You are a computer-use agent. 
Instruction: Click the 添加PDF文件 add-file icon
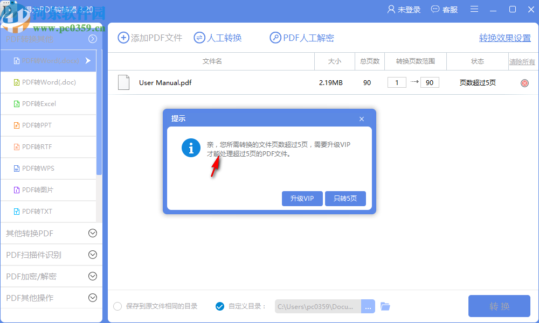(x=122, y=38)
